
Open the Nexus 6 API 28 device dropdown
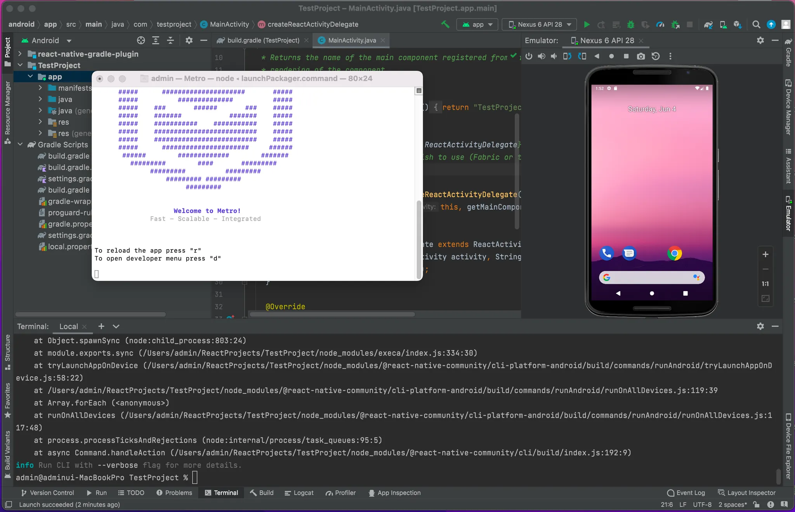click(540, 24)
